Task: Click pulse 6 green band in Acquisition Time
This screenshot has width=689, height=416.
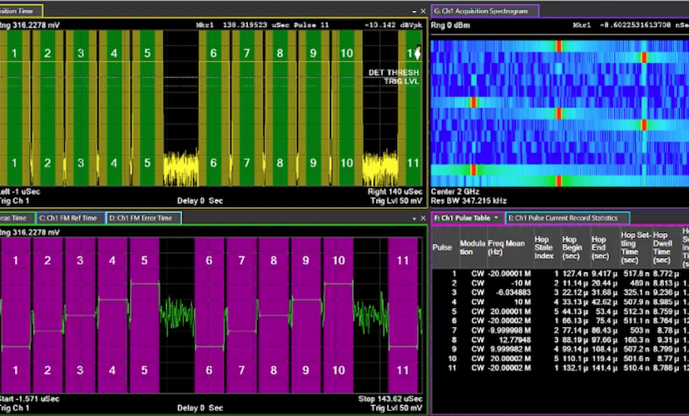Action: tap(213, 107)
